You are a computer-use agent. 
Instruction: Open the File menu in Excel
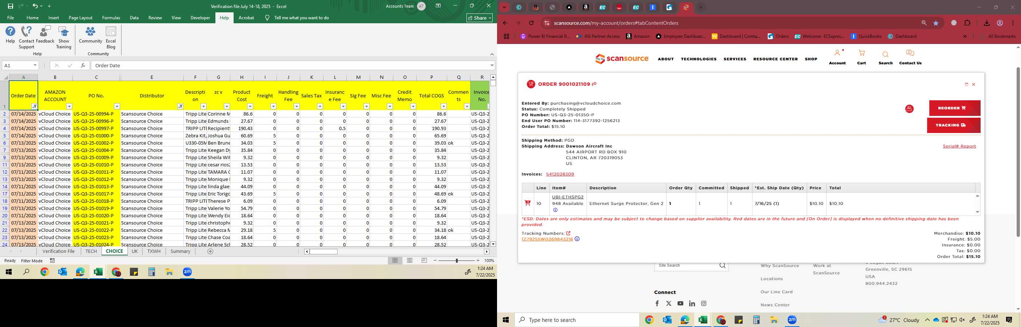[10, 17]
